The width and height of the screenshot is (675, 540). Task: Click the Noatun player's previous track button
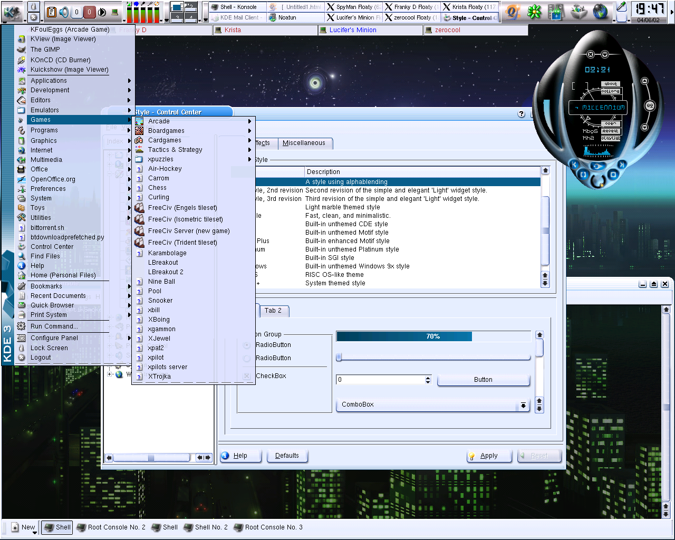click(574, 165)
